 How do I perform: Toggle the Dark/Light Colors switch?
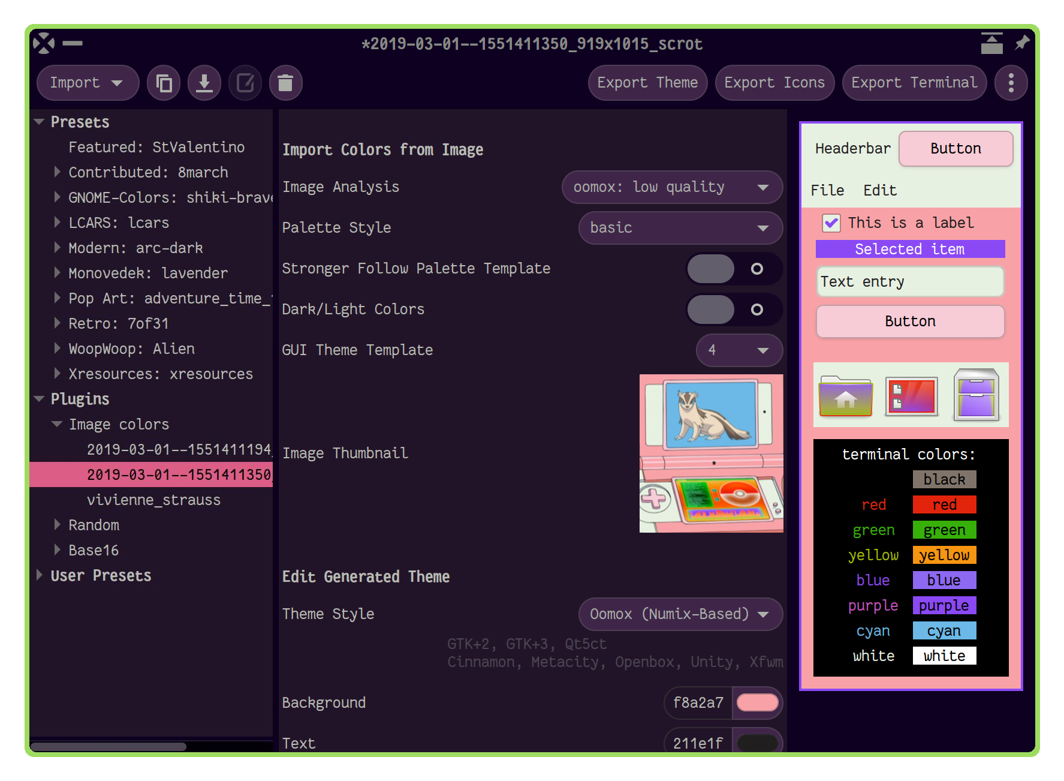pyautogui.click(x=734, y=310)
